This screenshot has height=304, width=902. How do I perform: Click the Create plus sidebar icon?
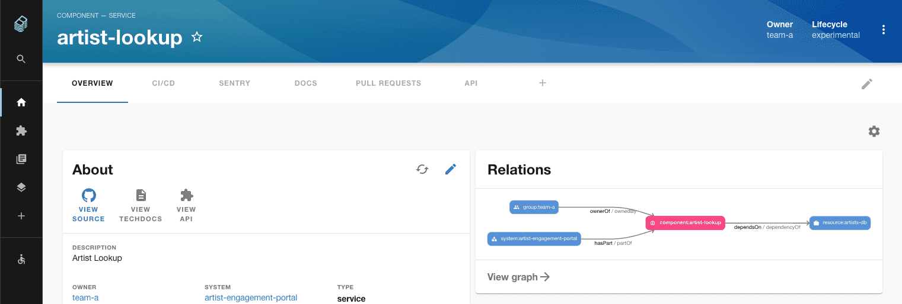21,216
